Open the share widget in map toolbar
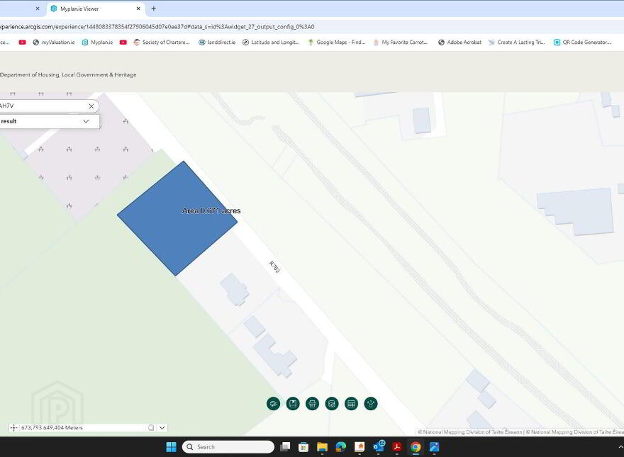 (x=371, y=404)
